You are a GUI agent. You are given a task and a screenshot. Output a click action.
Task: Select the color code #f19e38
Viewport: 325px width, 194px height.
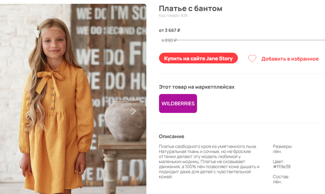pos(282,166)
